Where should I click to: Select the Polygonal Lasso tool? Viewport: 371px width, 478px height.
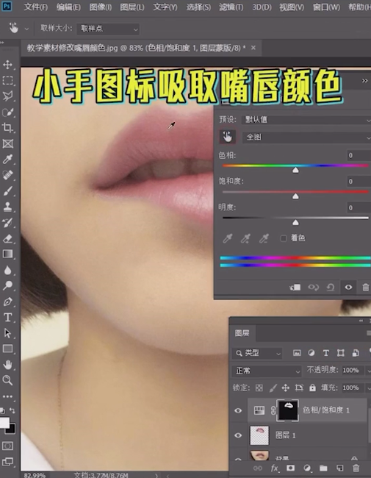pos(7,96)
